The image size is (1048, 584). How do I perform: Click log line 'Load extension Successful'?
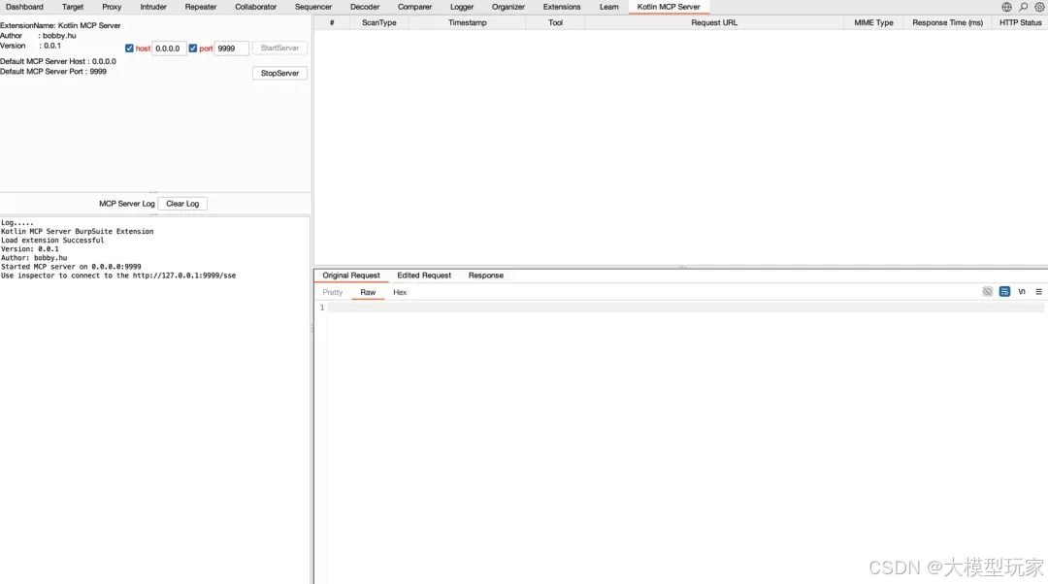tap(52, 240)
